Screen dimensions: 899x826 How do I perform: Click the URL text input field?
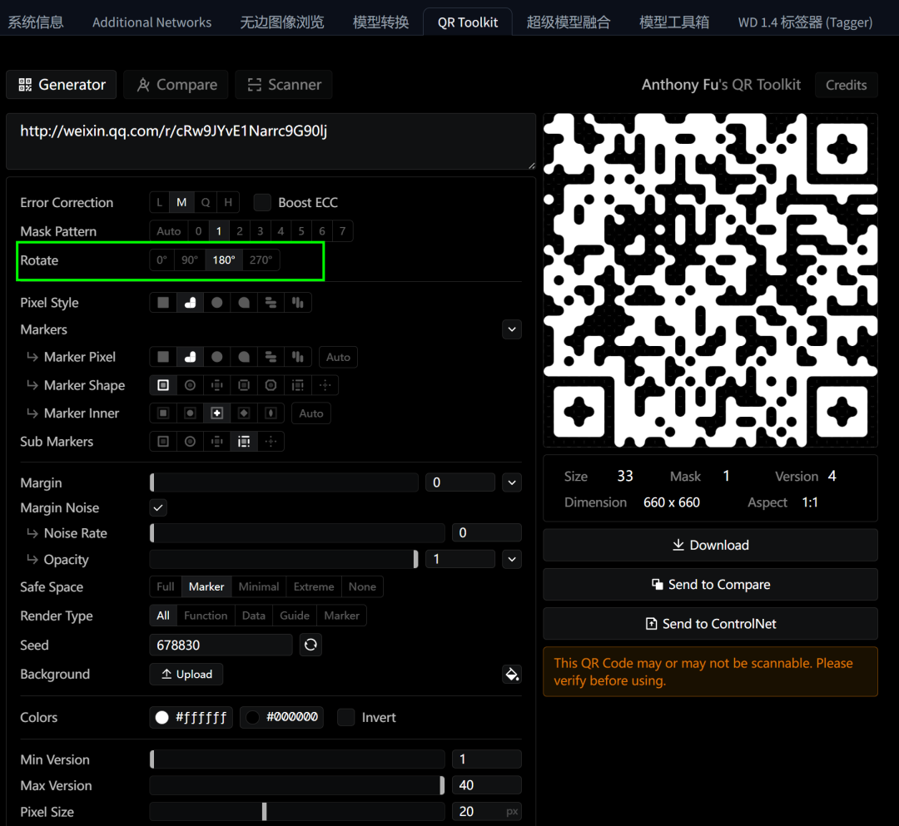pos(271,141)
